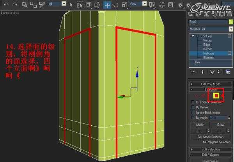Click the Rectangular Selection Region icon
Viewport: 234px width, 162px height.
point(89,5)
